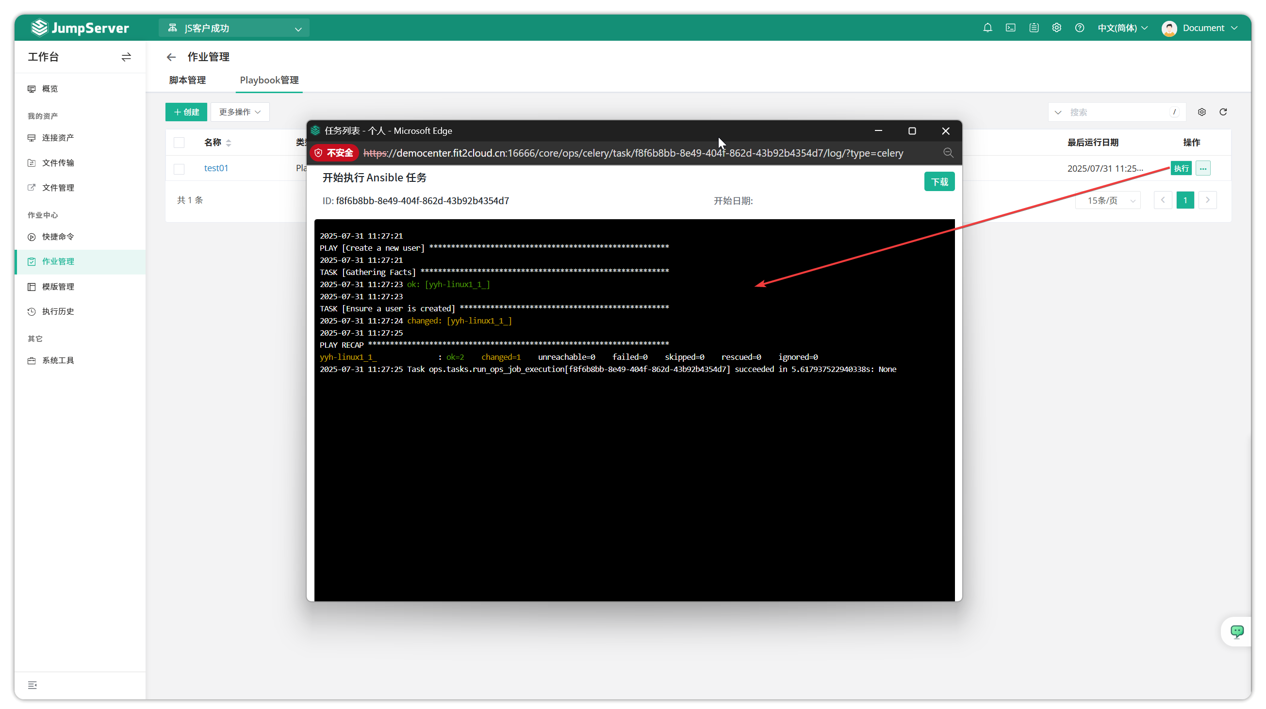The height and width of the screenshot is (709, 1266).
Task: Open system settings gear in header
Action: coord(1057,28)
